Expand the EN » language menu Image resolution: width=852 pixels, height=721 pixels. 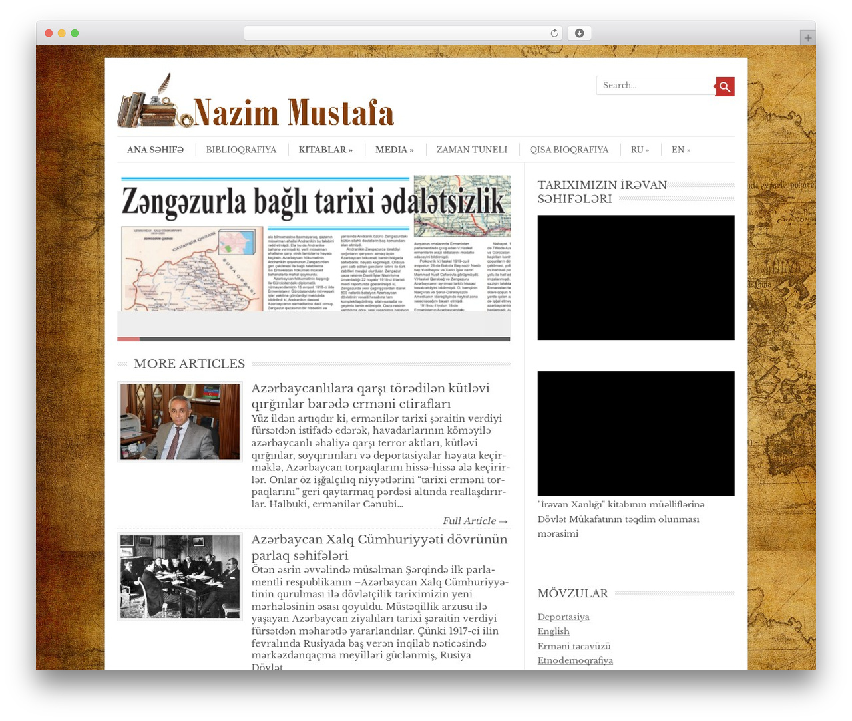tap(681, 150)
